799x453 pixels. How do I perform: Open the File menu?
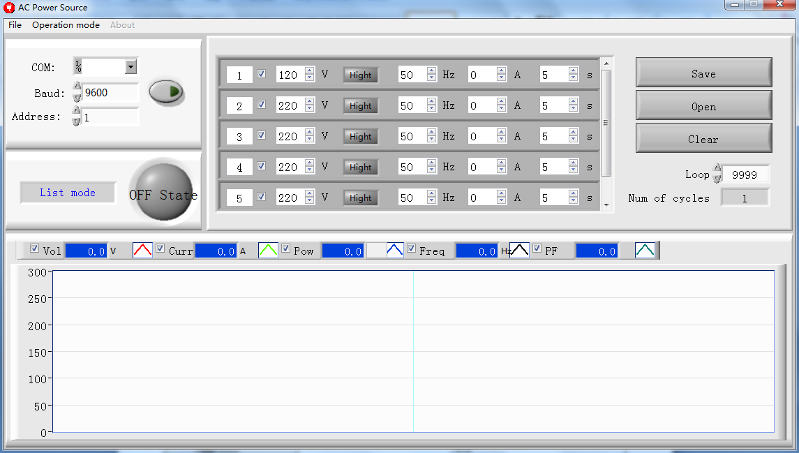click(x=15, y=25)
